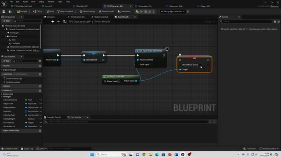The height and width of the screenshot is (158, 281).
Task: Open Class Defaults
Action: point(106,11)
